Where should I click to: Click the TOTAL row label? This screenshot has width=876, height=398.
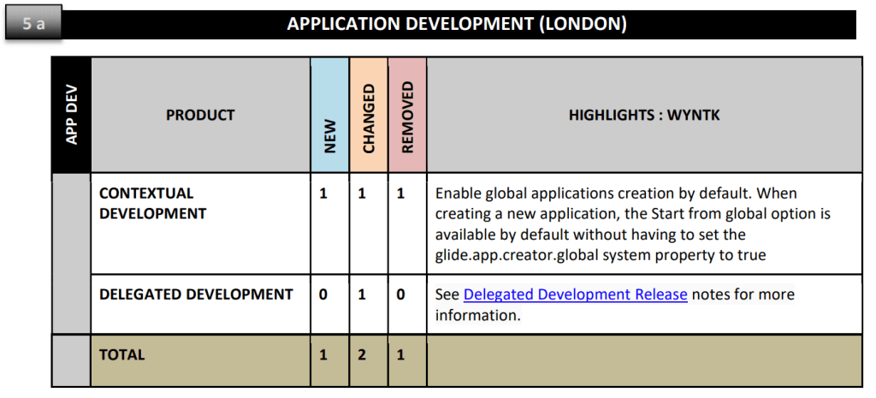click(122, 354)
